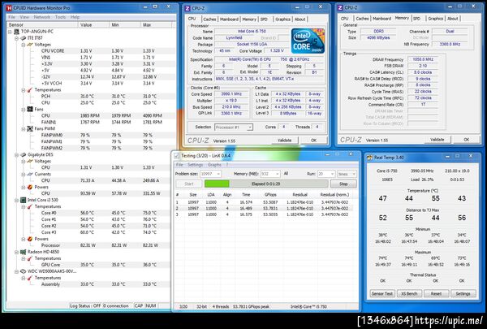Click OK in the Memory tab CPU-Z window
The height and width of the screenshot is (329, 487).
point(467,140)
